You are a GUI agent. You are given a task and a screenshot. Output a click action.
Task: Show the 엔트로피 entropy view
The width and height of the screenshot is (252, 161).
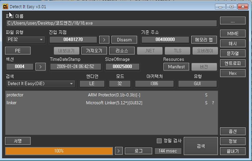click(233, 63)
